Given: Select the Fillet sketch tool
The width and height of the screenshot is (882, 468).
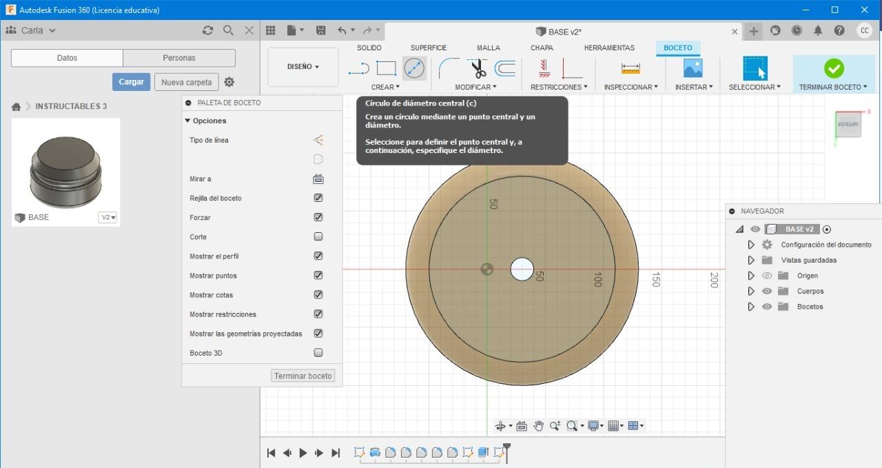Looking at the screenshot, I should pyautogui.click(x=449, y=68).
